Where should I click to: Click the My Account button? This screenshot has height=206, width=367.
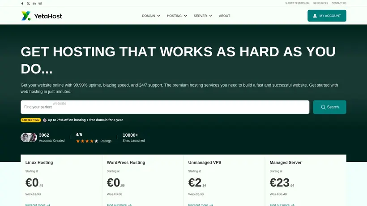click(x=327, y=16)
